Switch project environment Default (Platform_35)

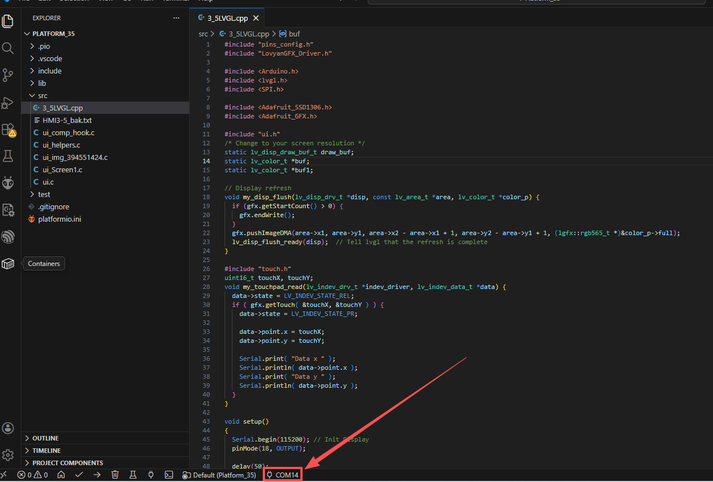[220, 475]
